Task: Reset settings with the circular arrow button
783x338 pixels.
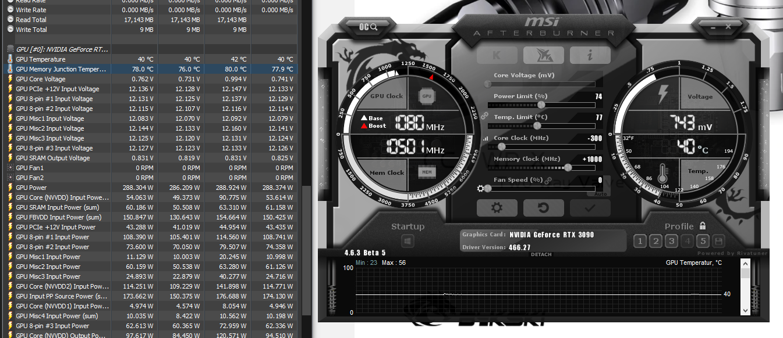Action: click(543, 208)
